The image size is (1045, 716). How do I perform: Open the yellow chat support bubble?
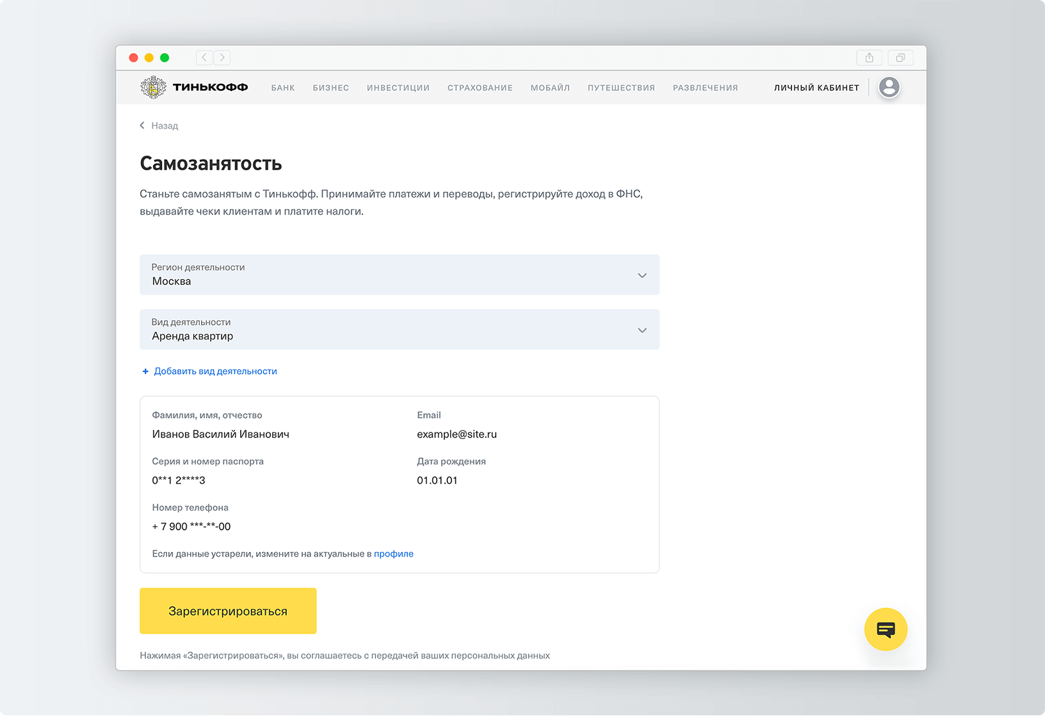pos(886,630)
